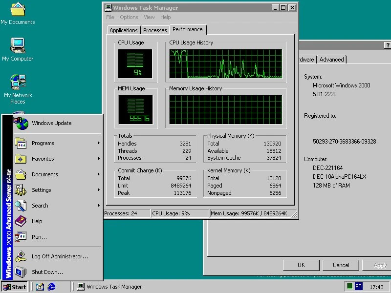Click the Log Off key icon
Viewport: 391px width, 293px height.
[21, 256]
